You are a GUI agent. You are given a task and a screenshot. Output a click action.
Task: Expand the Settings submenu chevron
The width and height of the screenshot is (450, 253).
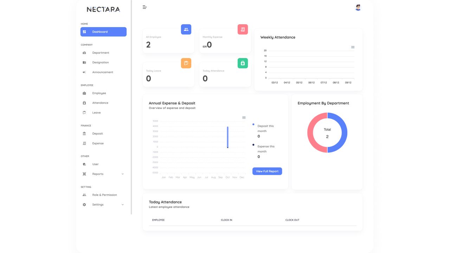123,205
